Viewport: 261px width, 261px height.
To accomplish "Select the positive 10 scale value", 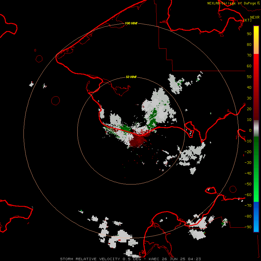I will coord(249,120).
